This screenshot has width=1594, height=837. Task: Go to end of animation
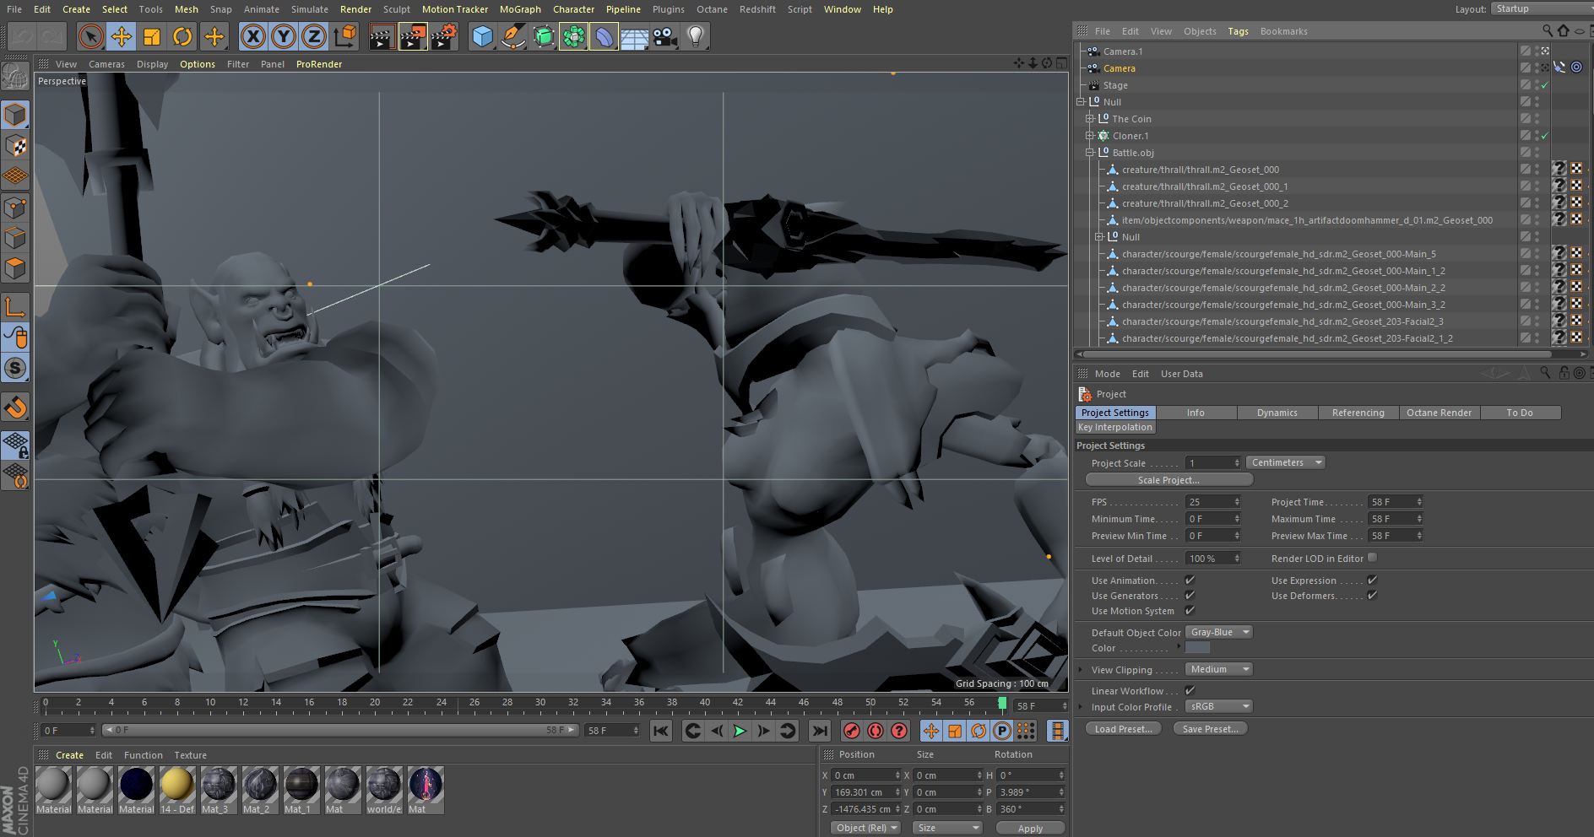pyautogui.click(x=819, y=731)
